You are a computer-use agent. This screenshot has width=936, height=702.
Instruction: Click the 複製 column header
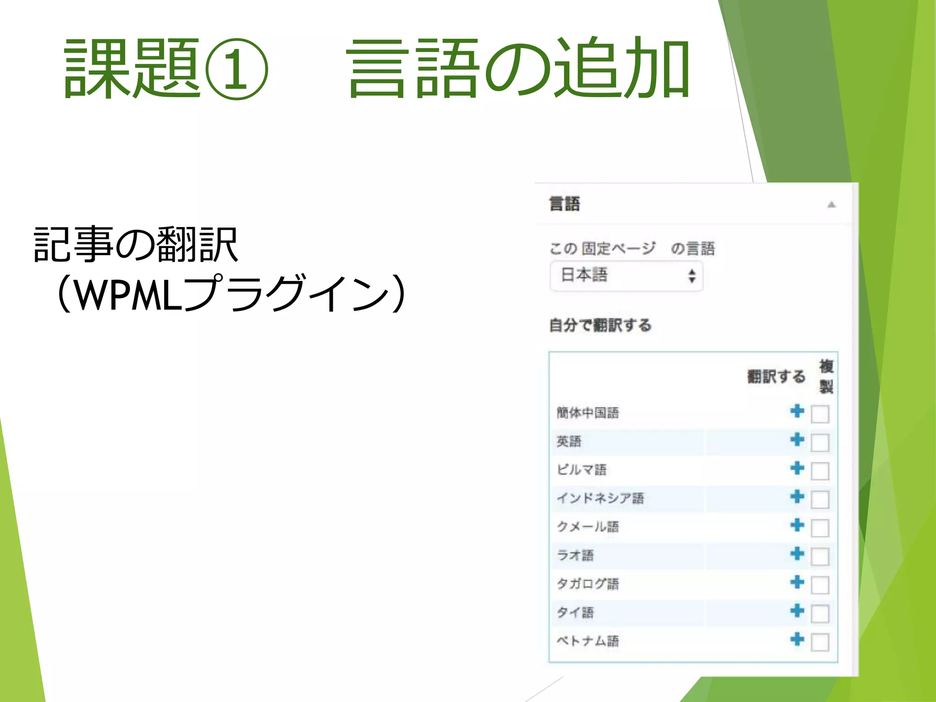click(x=826, y=377)
